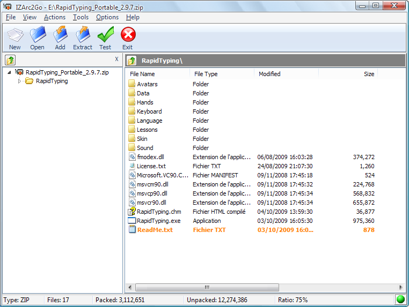Screen dimensions: 409x307
Task: Click the up-folder icon beside RapidTyping\ path
Action: (132, 61)
